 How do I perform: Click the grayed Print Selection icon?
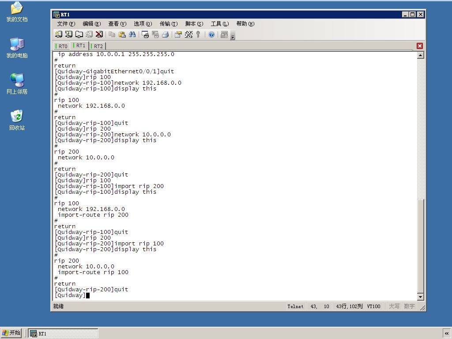(x=155, y=34)
